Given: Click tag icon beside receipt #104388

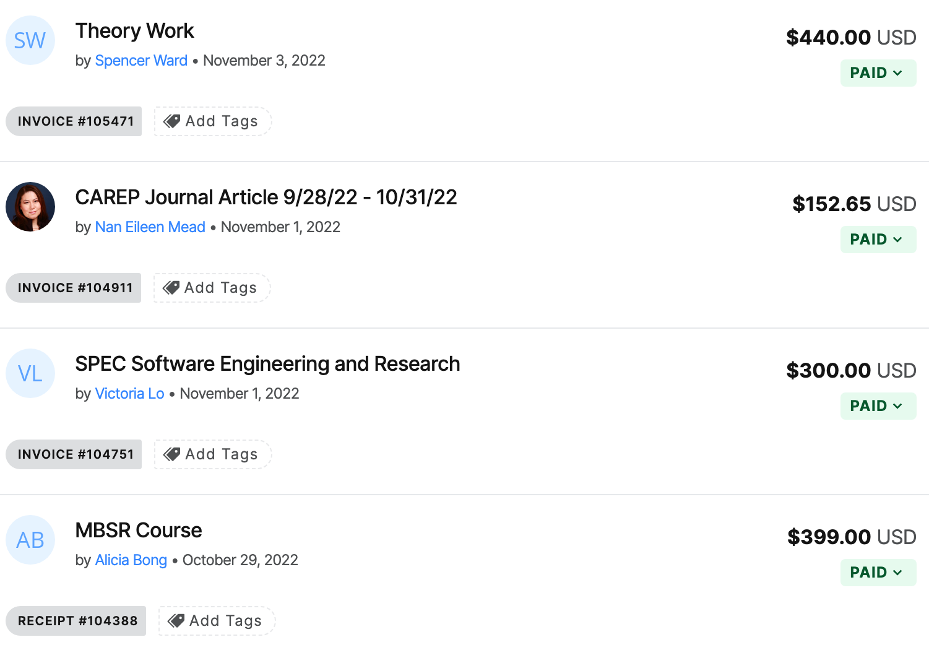Looking at the screenshot, I should (x=176, y=621).
